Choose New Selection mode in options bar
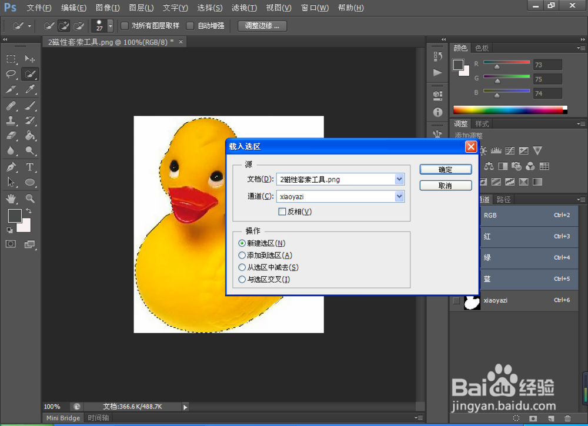588x426 pixels. [x=48, y=26]
